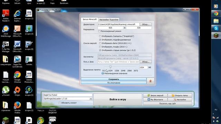Click the EagleYouTube2 username field
Viewport: 221px width, 124px height.
(x=68, y=95)
